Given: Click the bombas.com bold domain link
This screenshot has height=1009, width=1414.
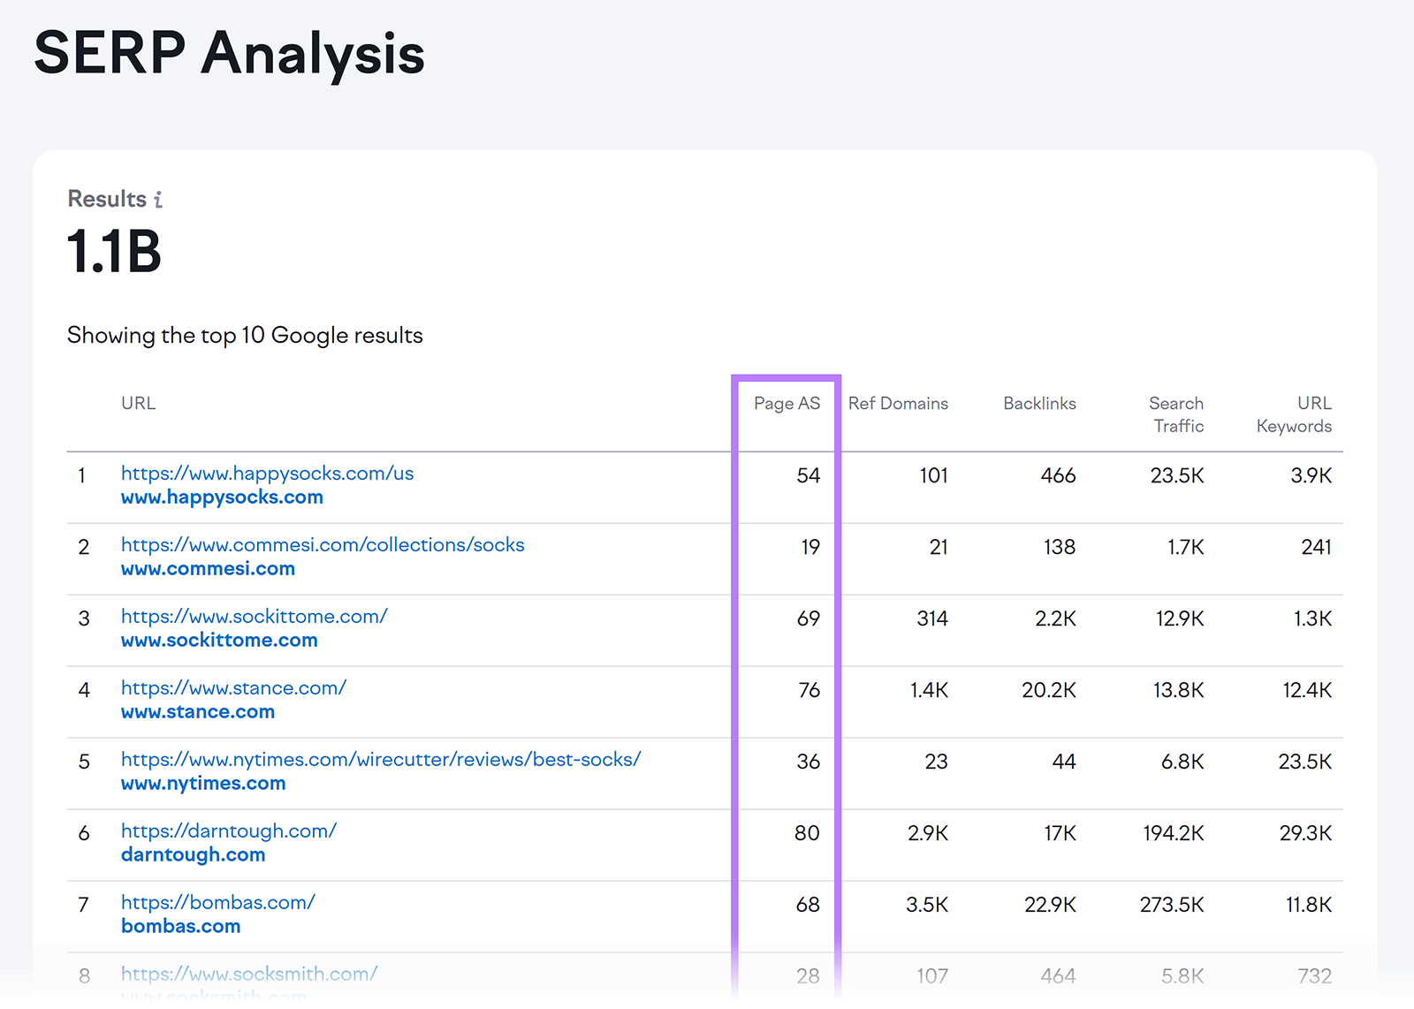Looking at the screenshot, I should [x=180, y=926].
